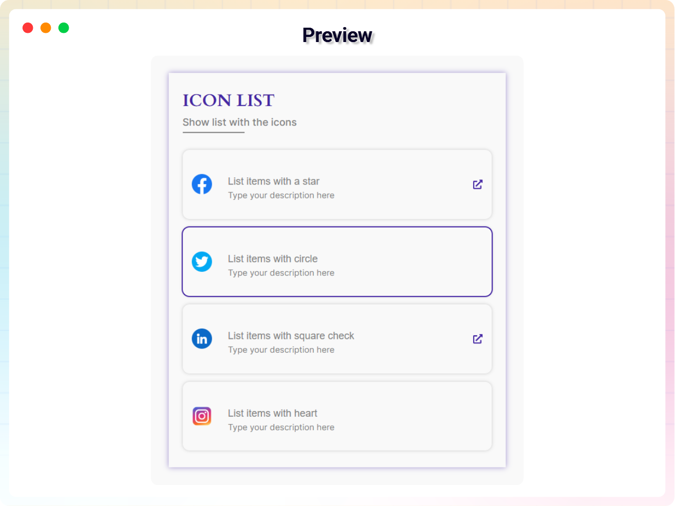Screen dimensions: 675x506
Task: Select "List items with heart" title
Action: click(x=273, y=413)
